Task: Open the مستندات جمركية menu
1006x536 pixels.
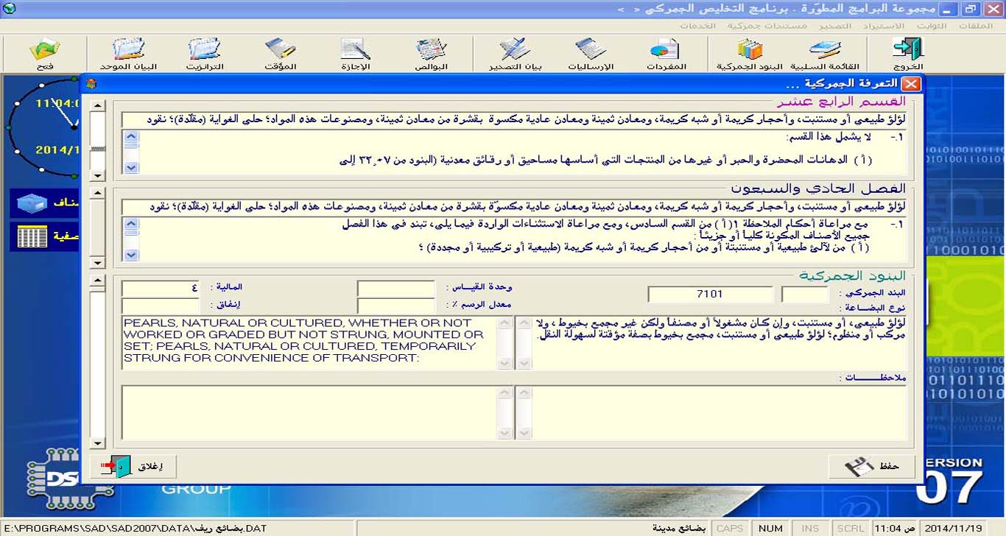Action: (x=767, y=26)
